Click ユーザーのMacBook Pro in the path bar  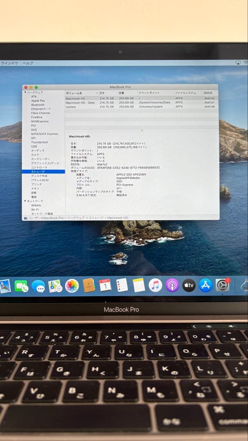click(x=46, y=218)
